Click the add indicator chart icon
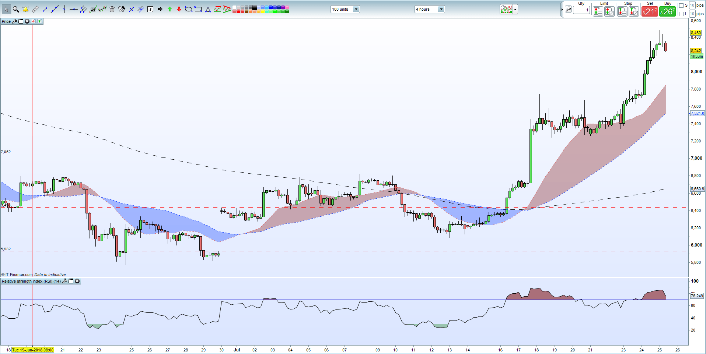Image resolution: width=706 pixels, height=354 pixels. coord(506,9)
